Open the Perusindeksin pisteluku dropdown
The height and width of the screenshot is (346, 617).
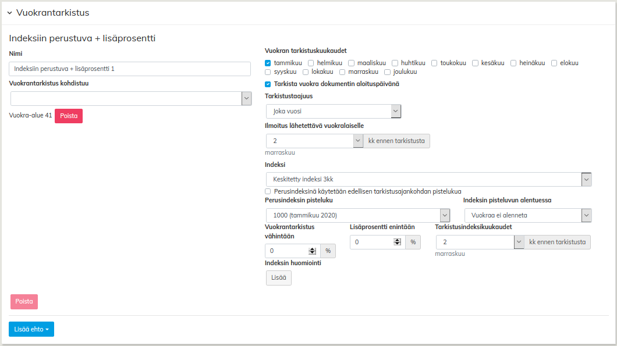point(445,215)
